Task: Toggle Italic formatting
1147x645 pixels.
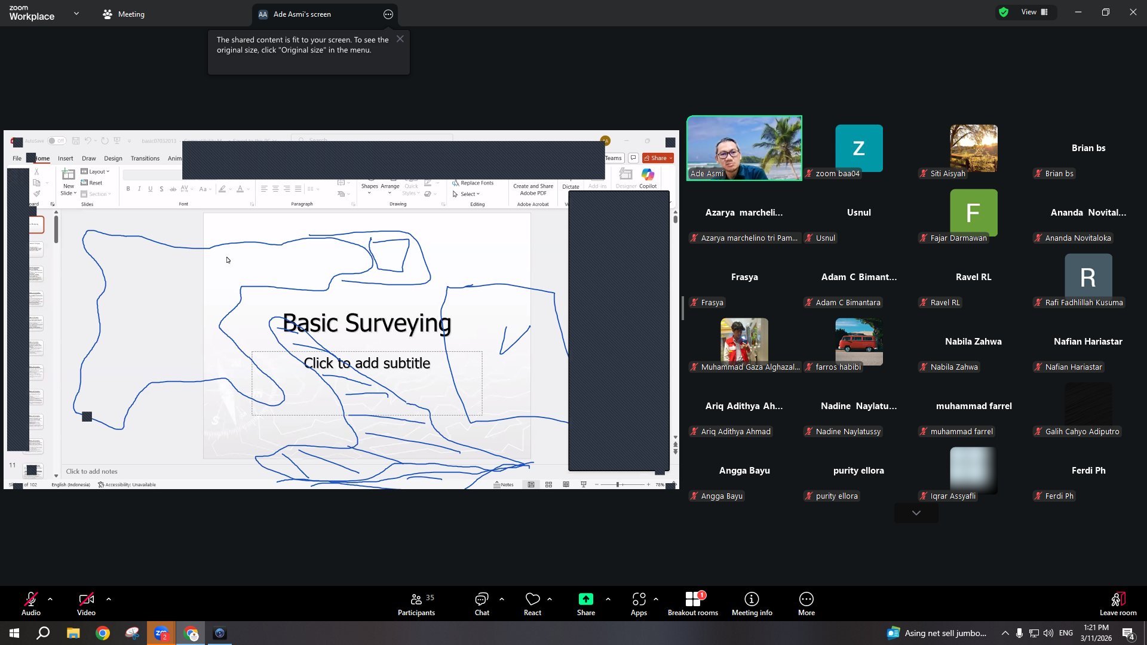Action: point(139,189)
